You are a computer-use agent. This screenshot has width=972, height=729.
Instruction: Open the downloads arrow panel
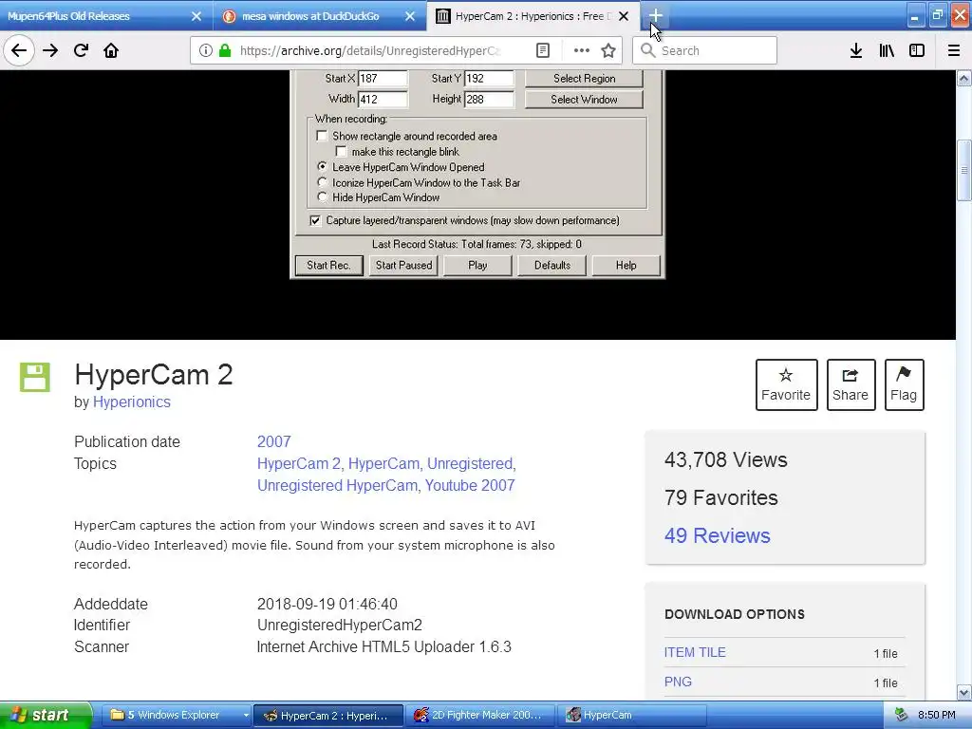coord(856,51)
